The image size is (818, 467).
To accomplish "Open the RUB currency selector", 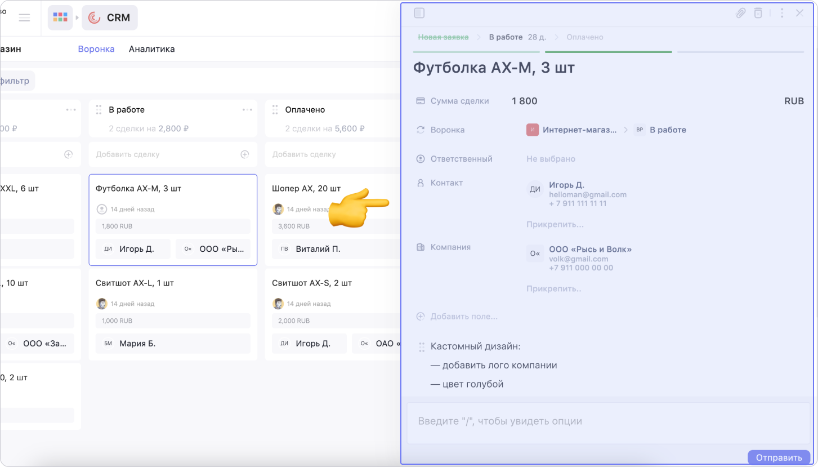I will click(794, 101).
